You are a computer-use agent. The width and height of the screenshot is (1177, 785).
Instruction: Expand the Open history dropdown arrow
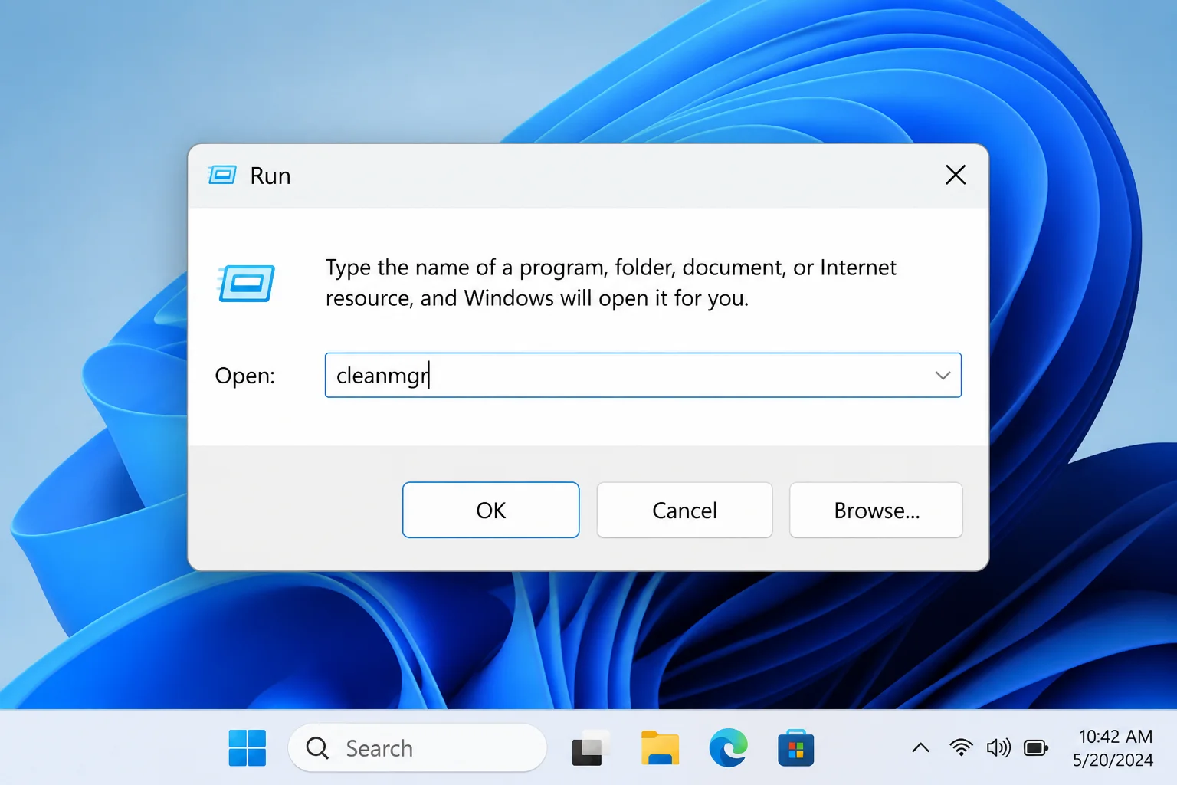pyautogui.click(x=943, y=375)
